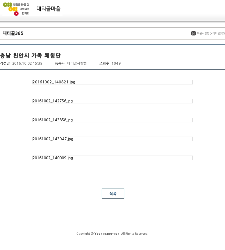Select the 20161002_143947.jpg image placeholder
225x250 pixels.
point(112,139)
